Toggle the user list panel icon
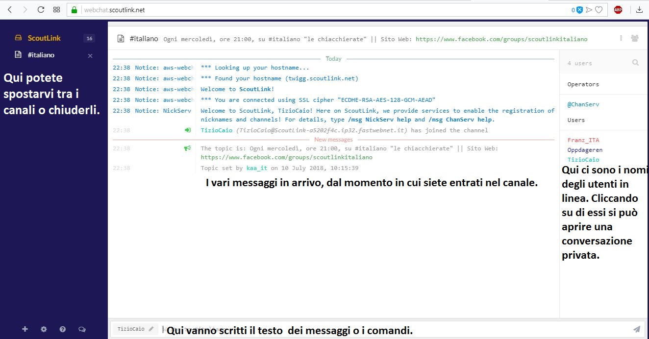Screen dimensions: 649x339 [635, 38]
